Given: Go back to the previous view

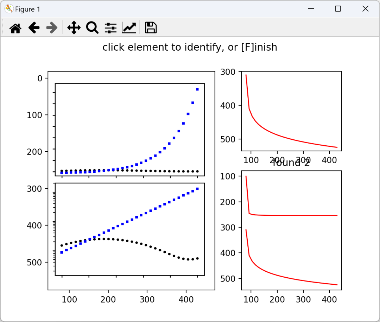Looking at the screenshot, I should [34, 28].
